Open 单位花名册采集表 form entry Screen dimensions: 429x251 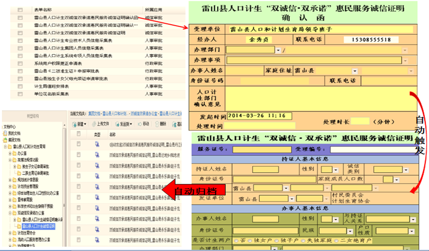[x=51, y=94]
